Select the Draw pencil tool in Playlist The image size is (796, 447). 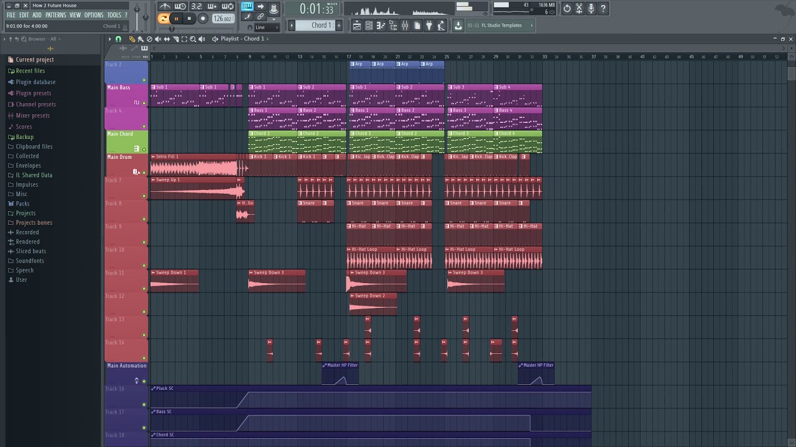(132, 38)
